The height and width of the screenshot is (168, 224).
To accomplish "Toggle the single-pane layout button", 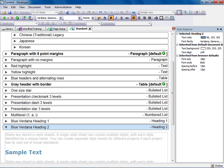I will (x=179, y=13).
